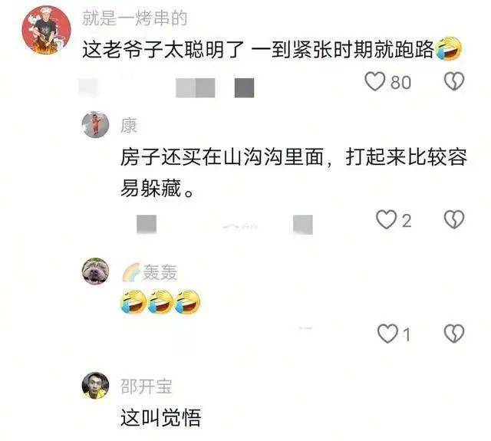Open username 邵开宝
The width and height of the screenshot is (491, 441).
(x=147, y=387)
